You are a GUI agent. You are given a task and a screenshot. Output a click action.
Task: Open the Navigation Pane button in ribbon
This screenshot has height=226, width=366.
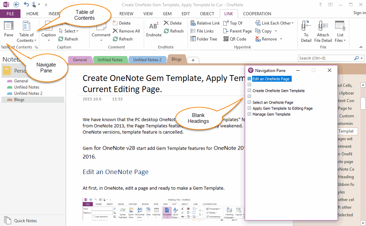coord(9,29)
